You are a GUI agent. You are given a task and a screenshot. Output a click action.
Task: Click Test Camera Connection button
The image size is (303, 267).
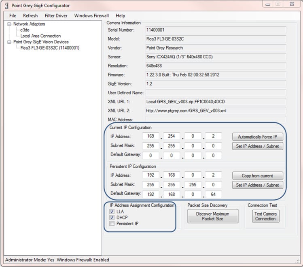coord(265,216)
